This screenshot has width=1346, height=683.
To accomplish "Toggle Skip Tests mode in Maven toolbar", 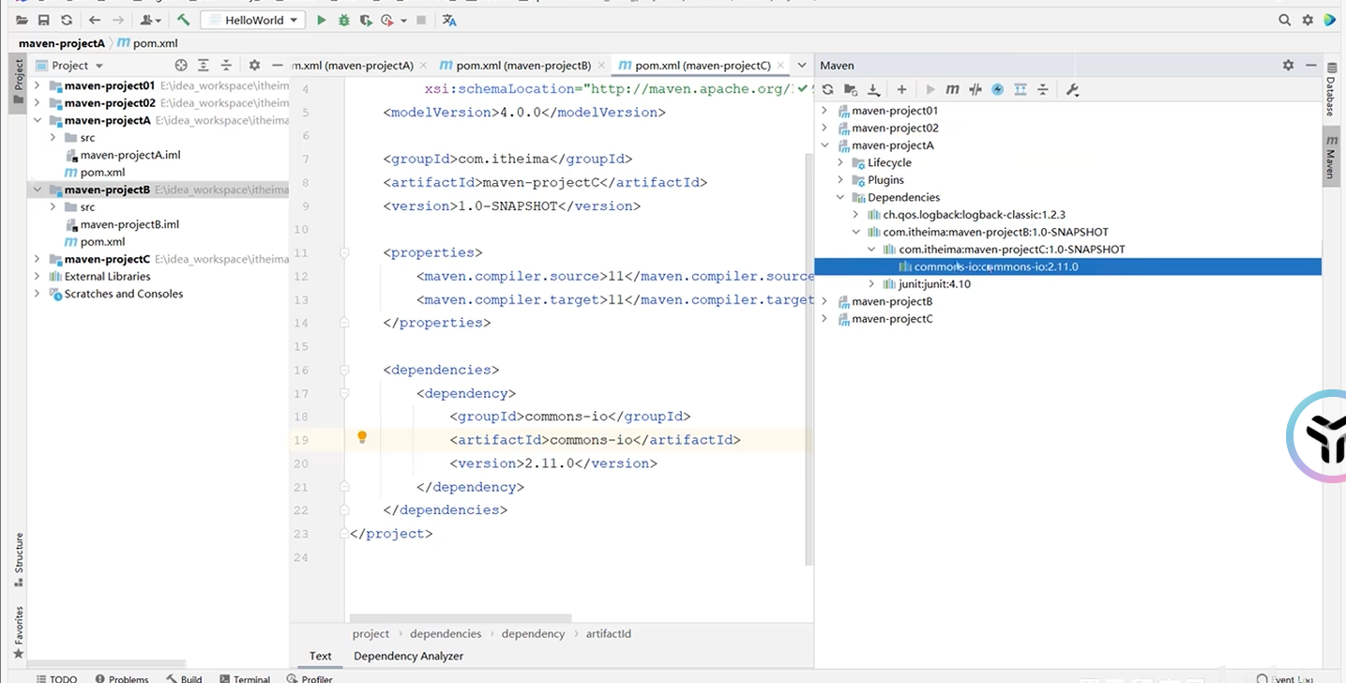I will 997,89.
